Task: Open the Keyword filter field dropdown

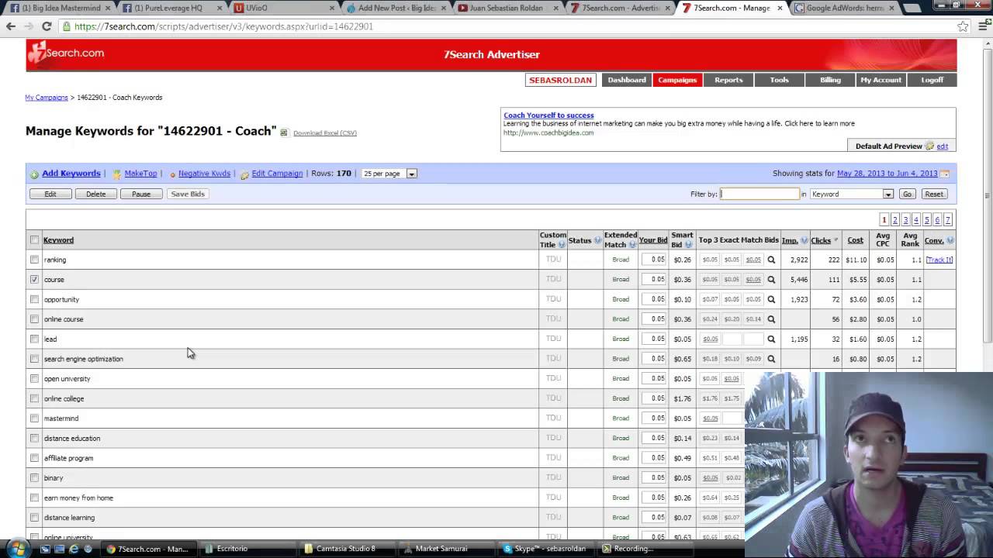Action: (x=852, y=194)
